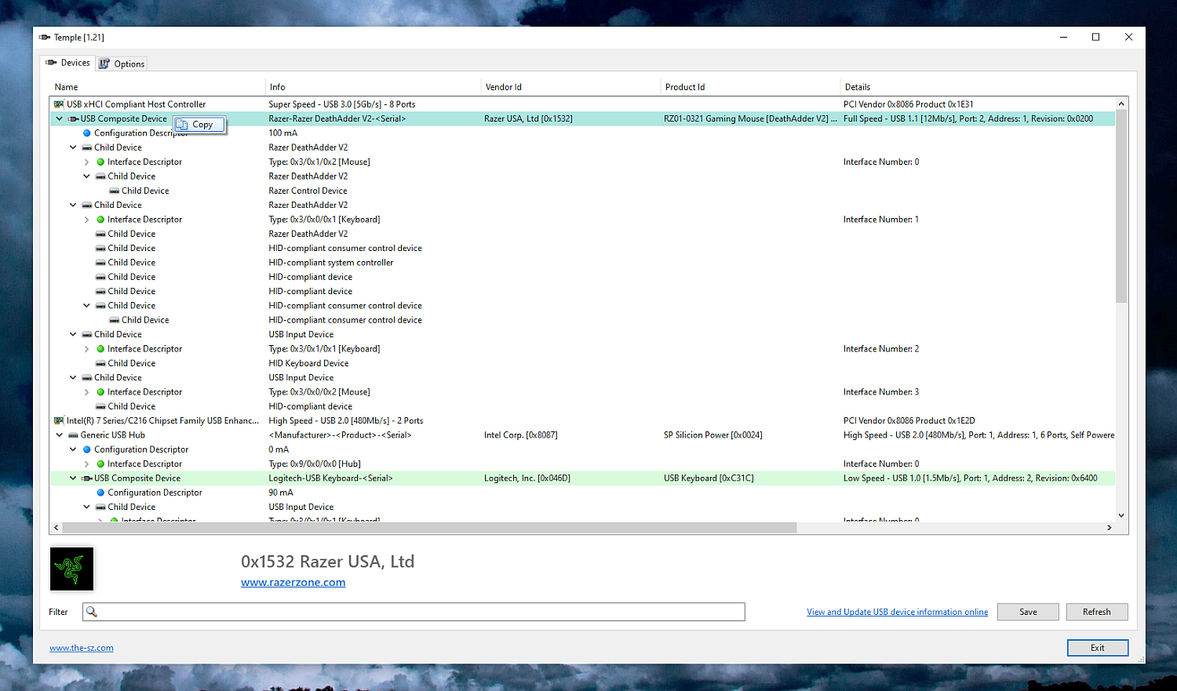Viewport: 1177px width, 691px height.
Task: Click the horizontal scrollbar thumb
Action: pyautogui.click(x=429, y=528)
